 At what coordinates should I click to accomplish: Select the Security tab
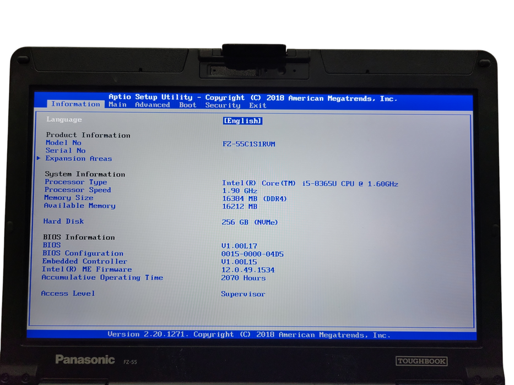223,105
